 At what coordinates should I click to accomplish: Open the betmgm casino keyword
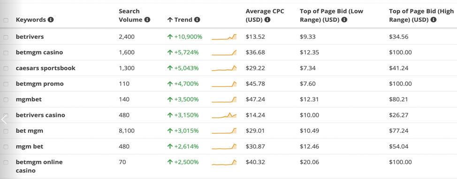39,52
